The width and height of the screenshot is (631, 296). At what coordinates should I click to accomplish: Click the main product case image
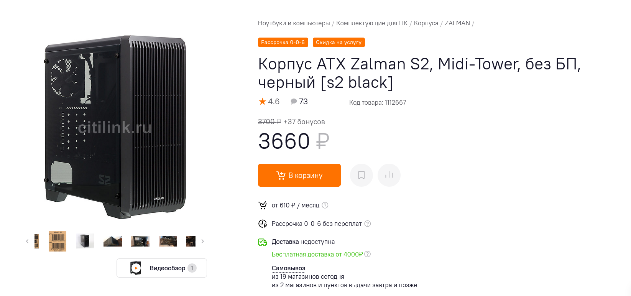(x=115, y=127)
